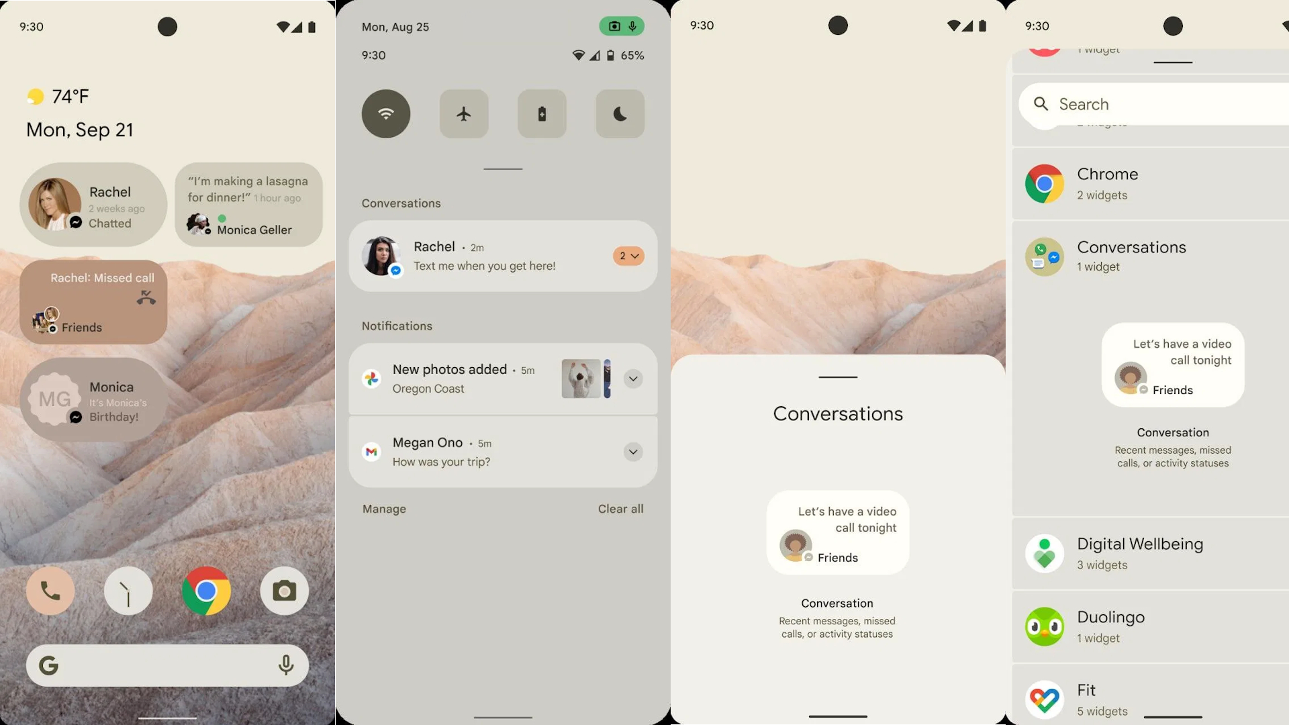Expand Megan Ono email notification
The width and height of the screenshot is (1289, 725).
(633, 452)
